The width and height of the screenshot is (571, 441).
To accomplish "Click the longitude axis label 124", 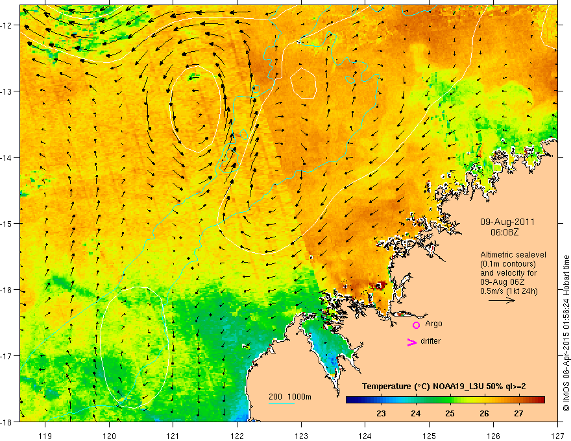I will point(365,436).
